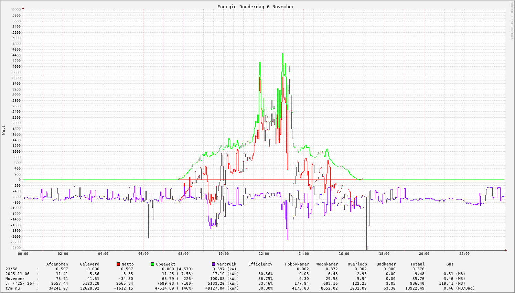Click the green Opgewekt legend swatch

click(153, 264)
